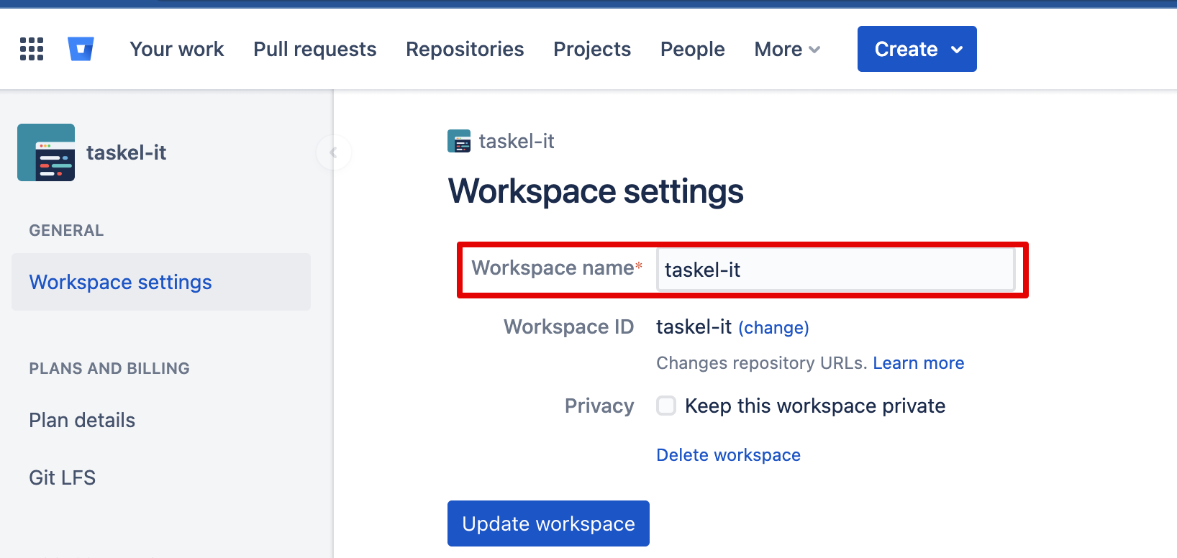The width and height of the screenshot is (1177, 558).
Task: Click the Workspace name input field
Action: tap(835, 270)
